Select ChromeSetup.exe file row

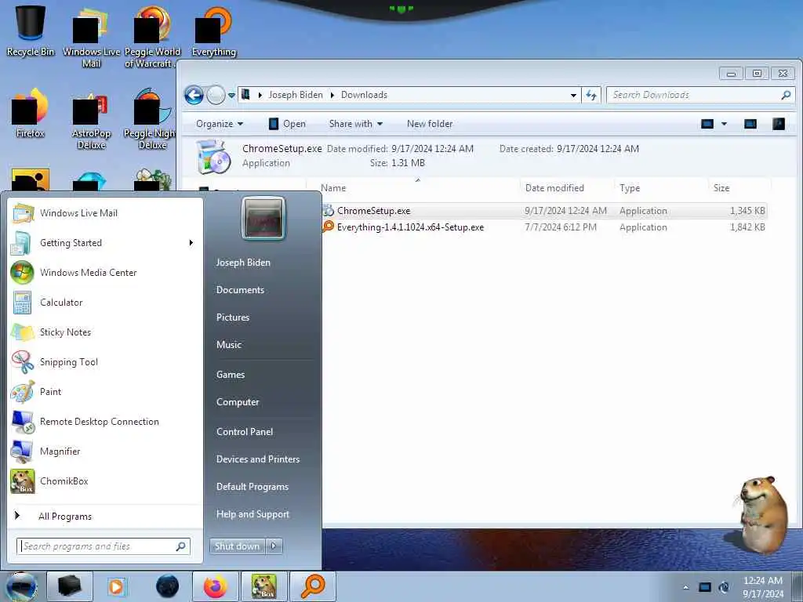coord(544,211)
